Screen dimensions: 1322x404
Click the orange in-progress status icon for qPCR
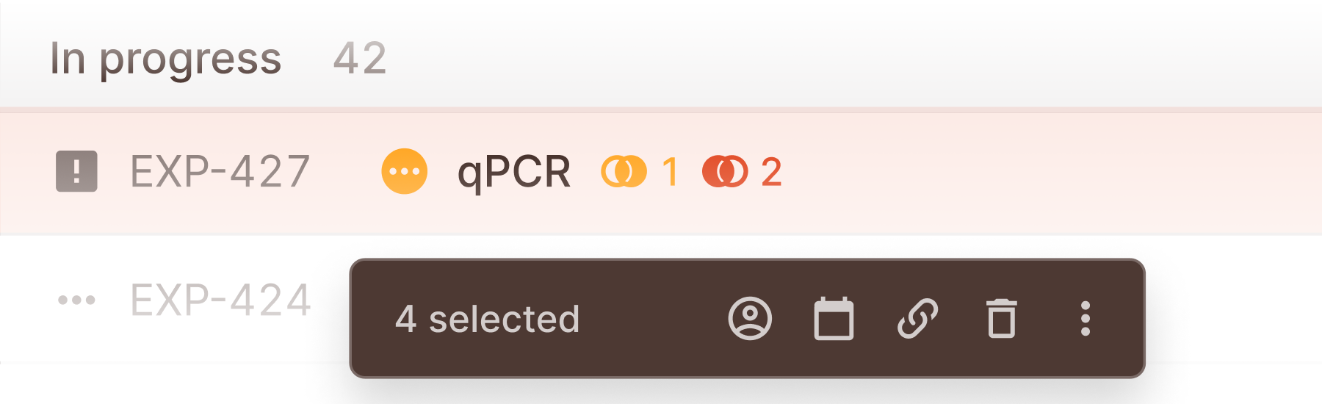(x=405, y=172)
